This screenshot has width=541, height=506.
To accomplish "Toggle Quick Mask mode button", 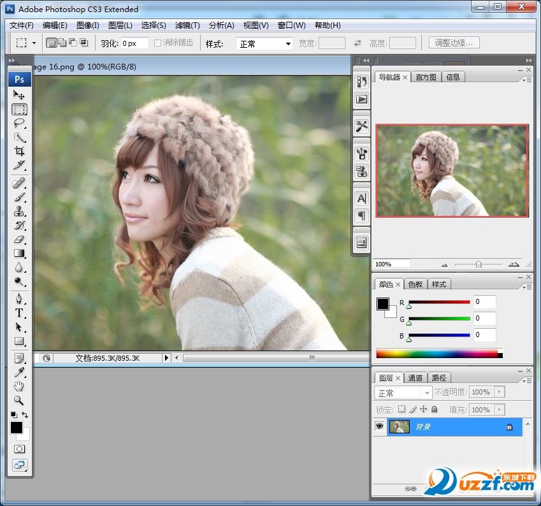I will pos(20,449).
